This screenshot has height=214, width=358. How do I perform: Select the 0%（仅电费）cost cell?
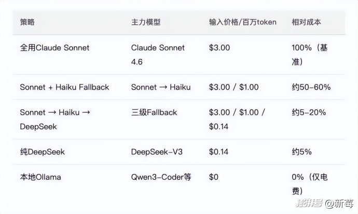(310, 184)
